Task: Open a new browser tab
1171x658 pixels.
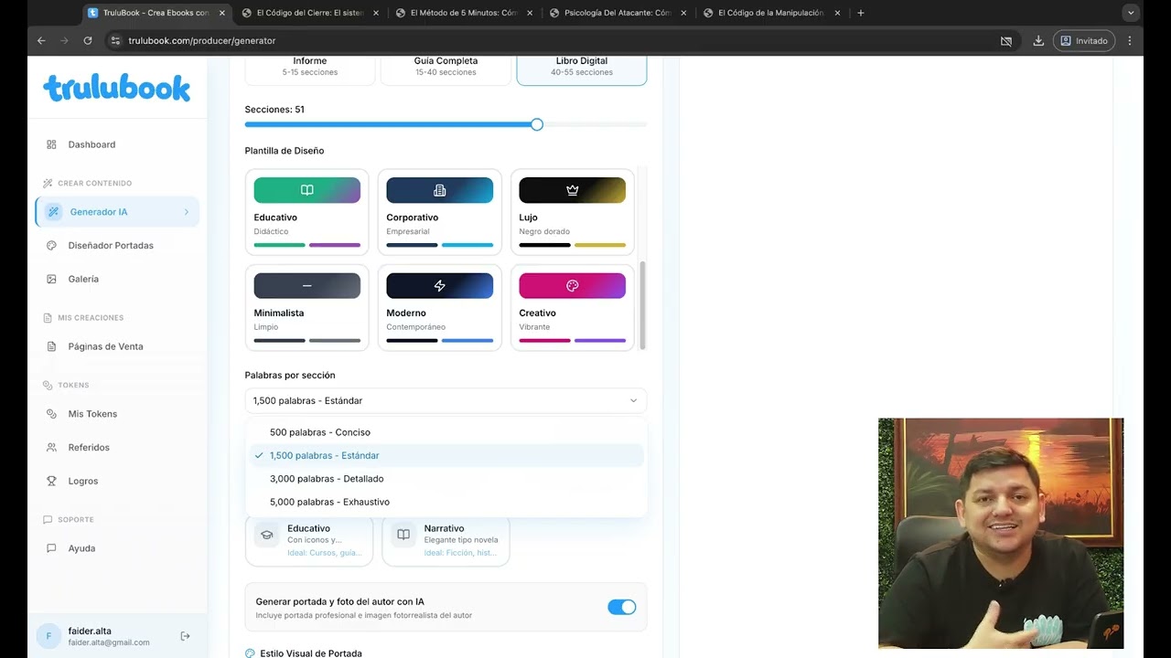Action: 861,13
